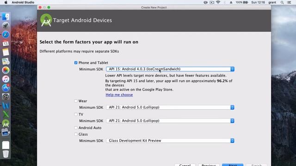Uncheck Phone and Tablet checkbox
The image size is (296, 166).
click(76, 63)
